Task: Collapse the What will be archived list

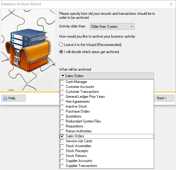Action: [x=107, y=76]
